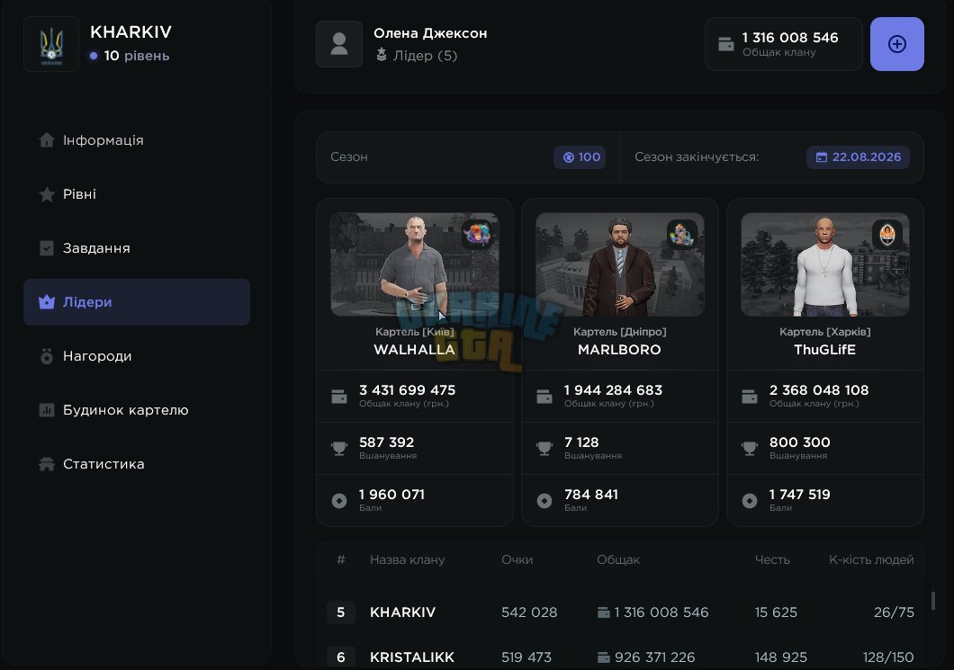
Task: Click the trophy icon in the ThuGLifE card
Action: click(x=750, y=448)
